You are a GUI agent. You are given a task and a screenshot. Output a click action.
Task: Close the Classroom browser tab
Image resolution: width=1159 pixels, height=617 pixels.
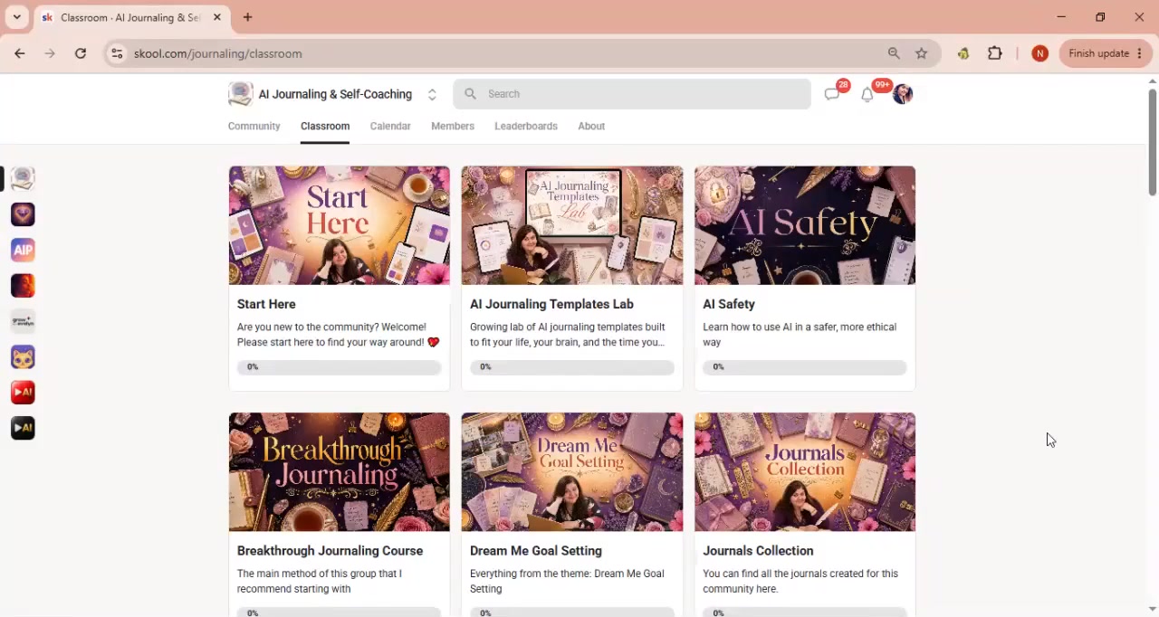click(x=217, y=17)
